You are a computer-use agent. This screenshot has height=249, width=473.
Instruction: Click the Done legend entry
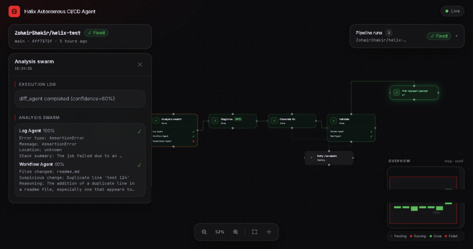click(435, 236)
